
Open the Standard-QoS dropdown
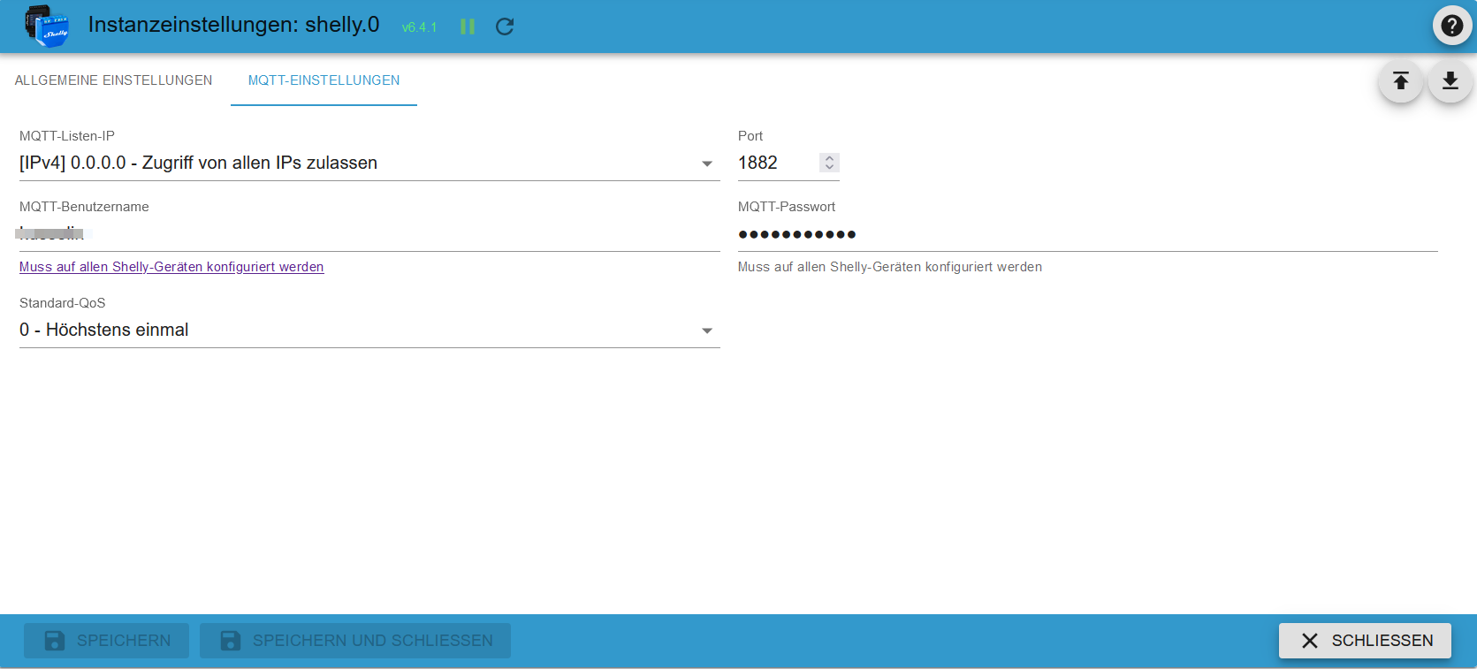point(369,330)
